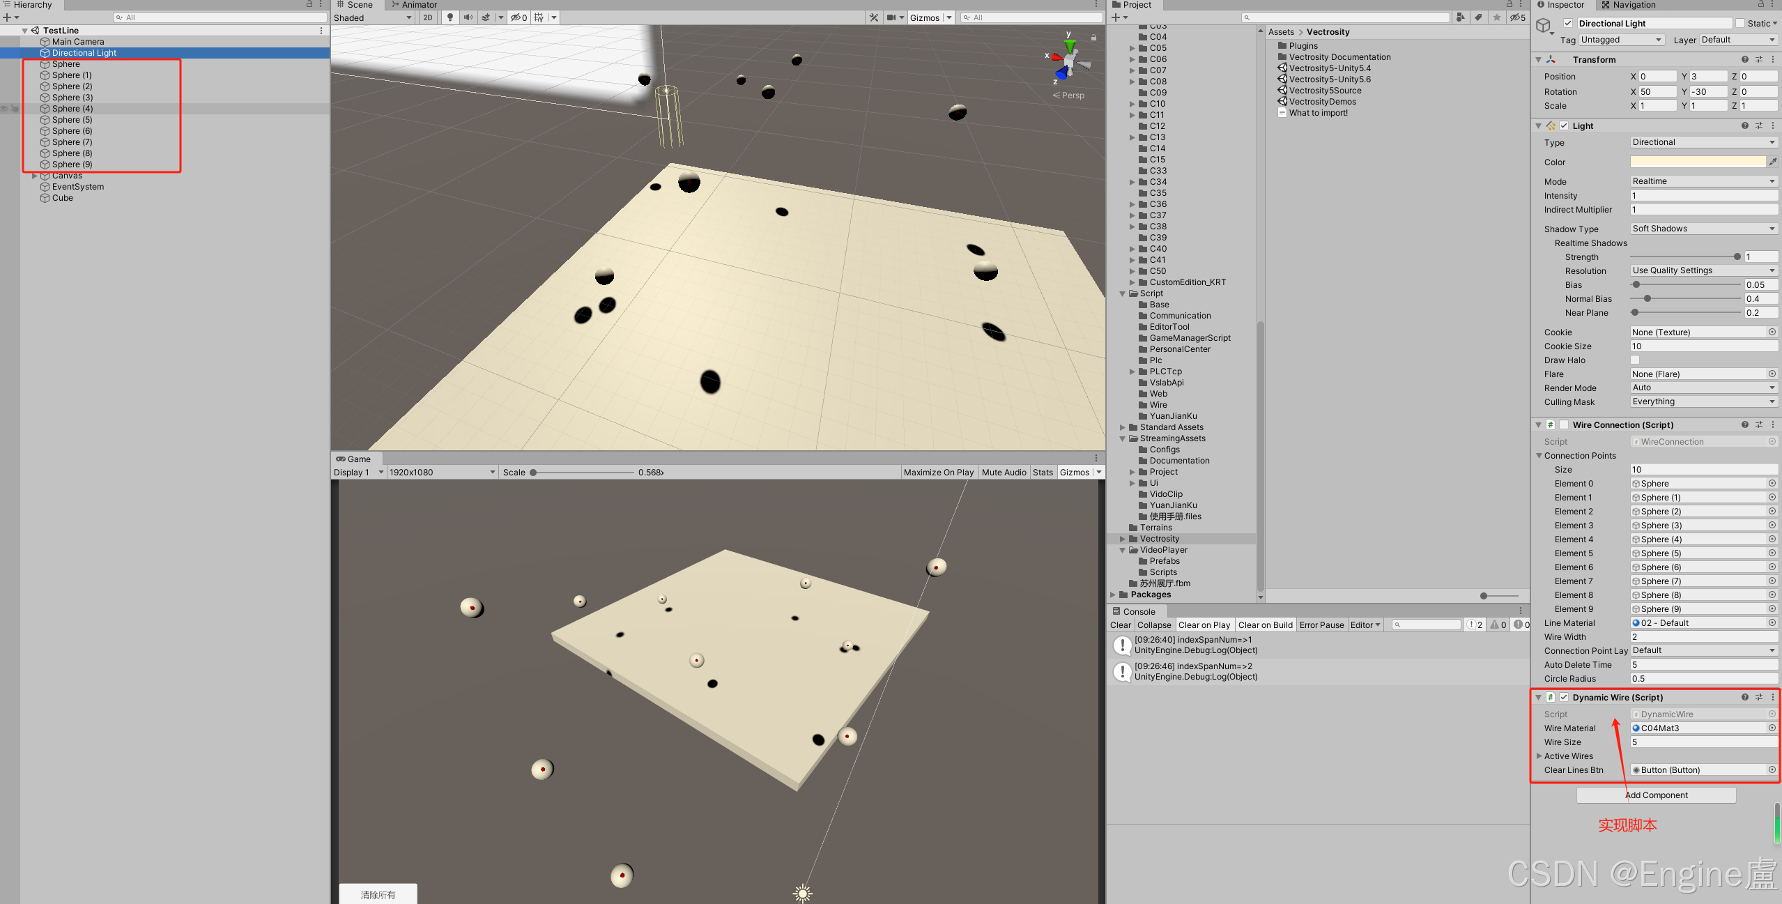Open Light component help icon
This screenshot has height=904, width=1782.
[1744, 125]
